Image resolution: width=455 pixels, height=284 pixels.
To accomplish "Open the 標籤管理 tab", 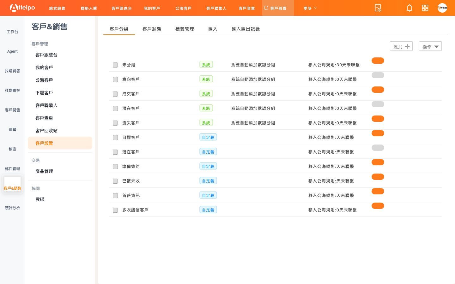I will point(185,29).
